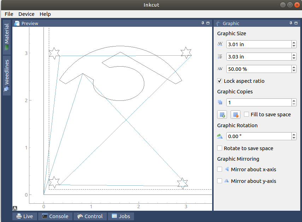Open the Weedlines side tab
Screen dimensions: 302x222
(x=7, y=76)
